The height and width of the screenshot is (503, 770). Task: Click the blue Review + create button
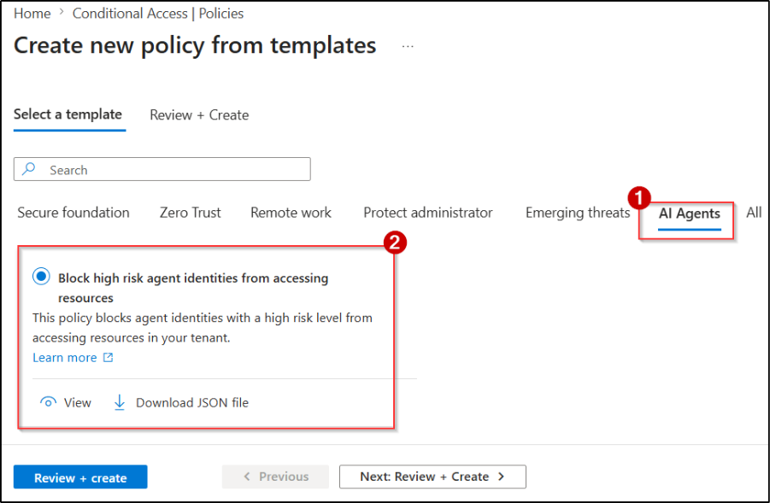[80, 477]
